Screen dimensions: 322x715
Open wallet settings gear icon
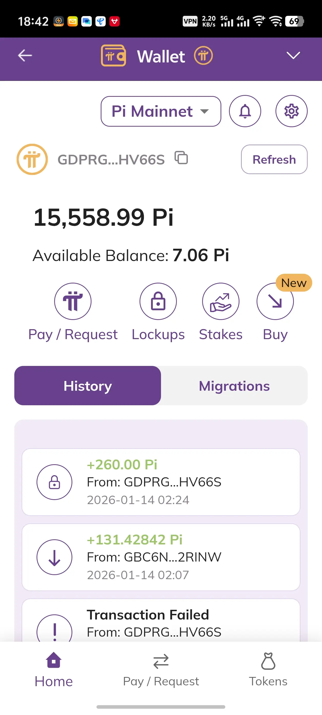coord(291,111)
